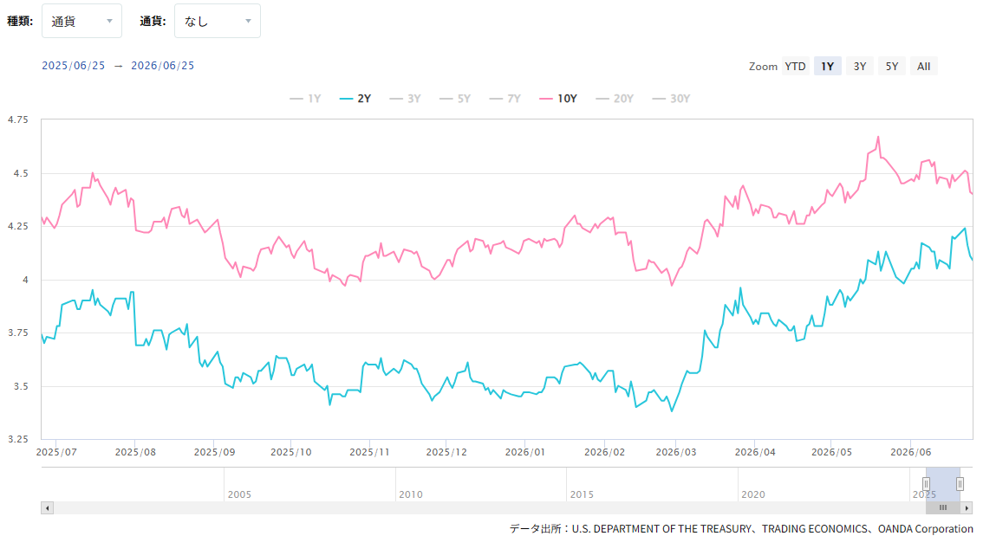
Task: Click the 2026/06 x-axis label
Action: (911, 452)
